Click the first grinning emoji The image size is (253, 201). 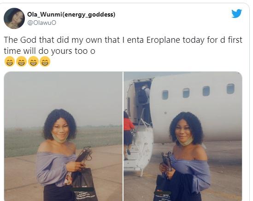point(10,62)
